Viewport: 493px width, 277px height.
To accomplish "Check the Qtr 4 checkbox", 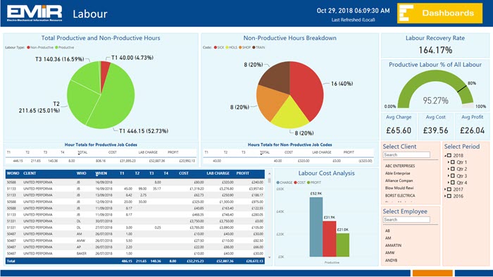I will point(453,183).
